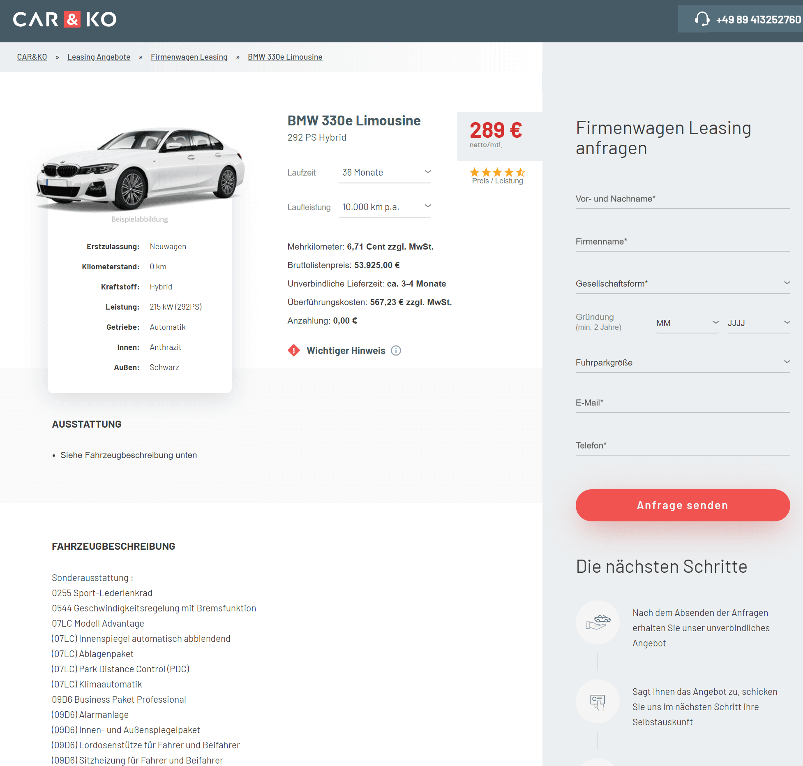Viewport: 803px width, 766px height.
Task: Focus the Telefon input field
Action: (683, 446)
